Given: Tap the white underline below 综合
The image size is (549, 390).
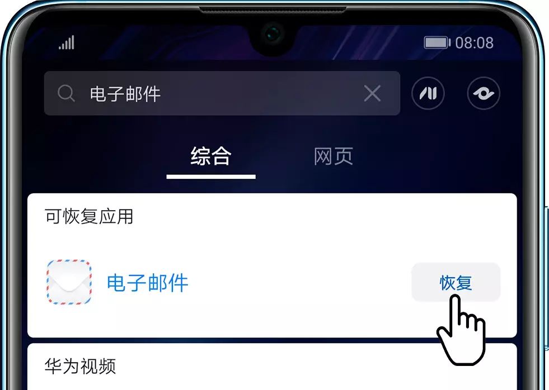Looking at the screenshot, I should tap(211, 177).
